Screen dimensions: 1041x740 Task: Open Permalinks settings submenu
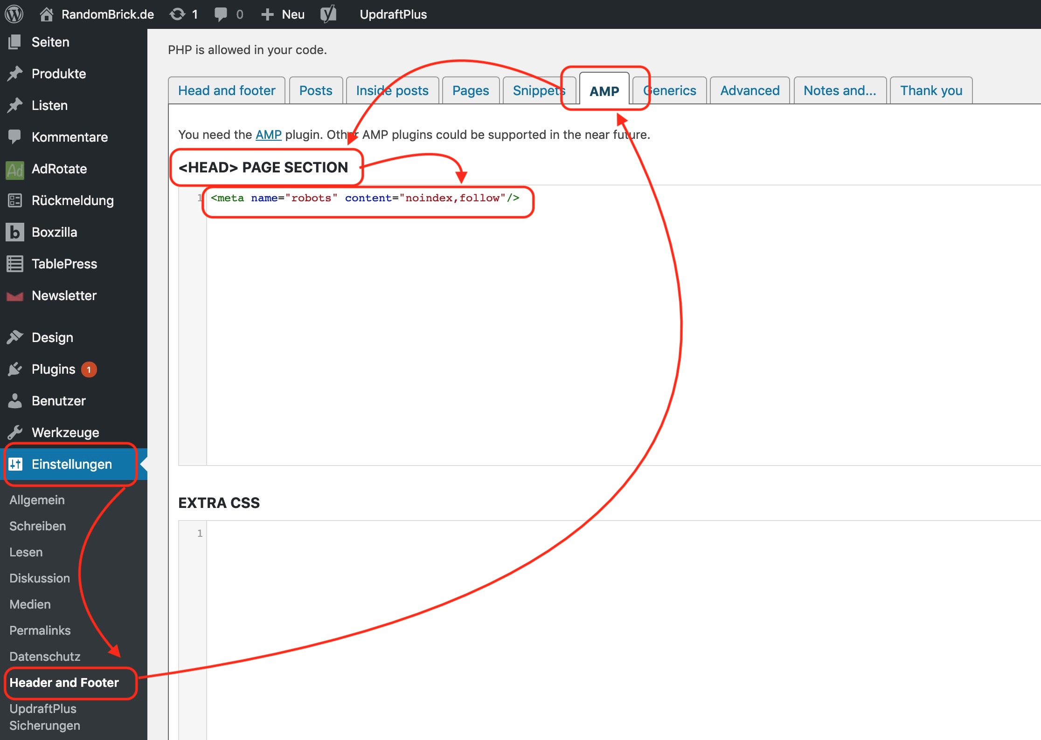point(40,630)
